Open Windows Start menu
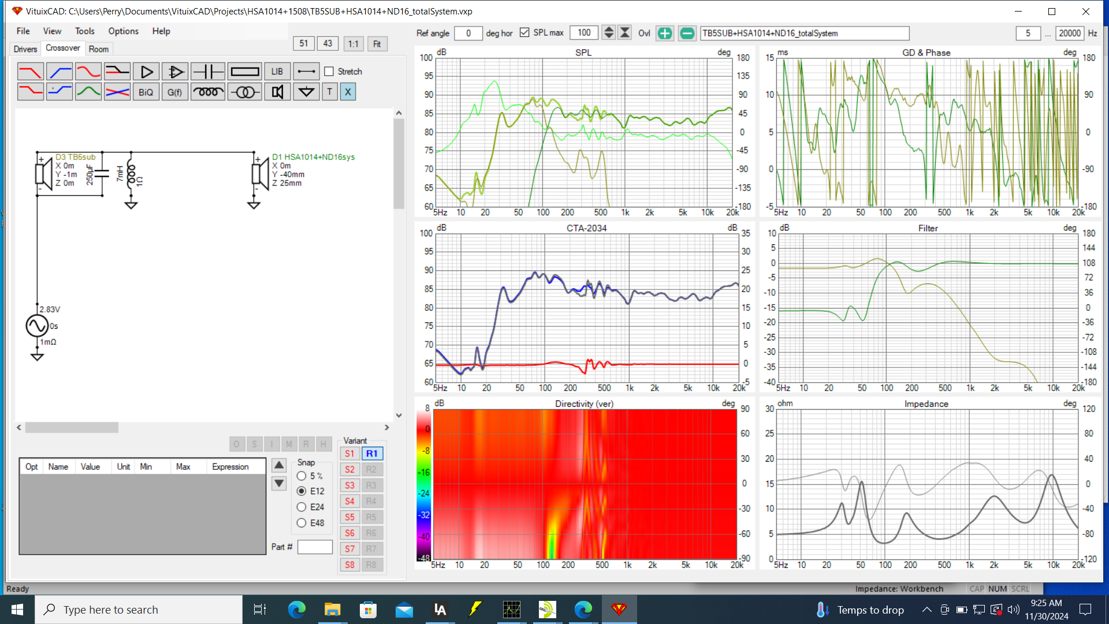The height and width of the screenshot is (624, 1109). pyautogui.click(x=17, y=610)
